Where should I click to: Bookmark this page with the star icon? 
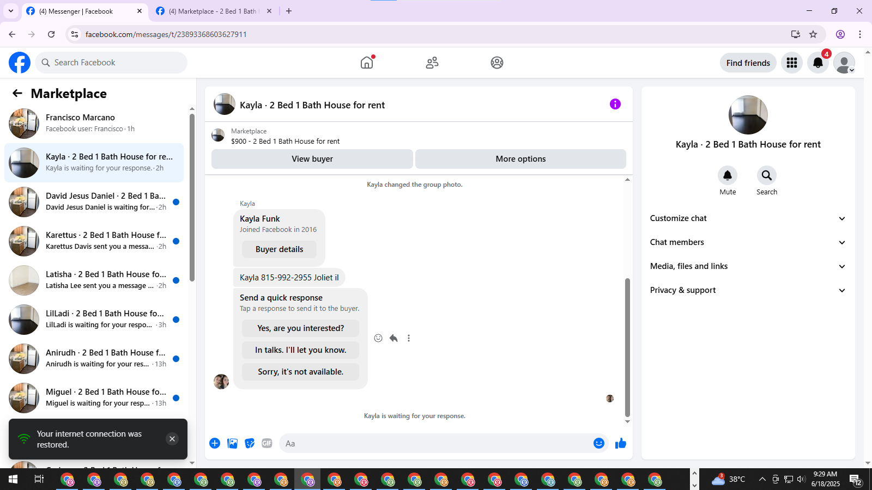coord(813,34)
